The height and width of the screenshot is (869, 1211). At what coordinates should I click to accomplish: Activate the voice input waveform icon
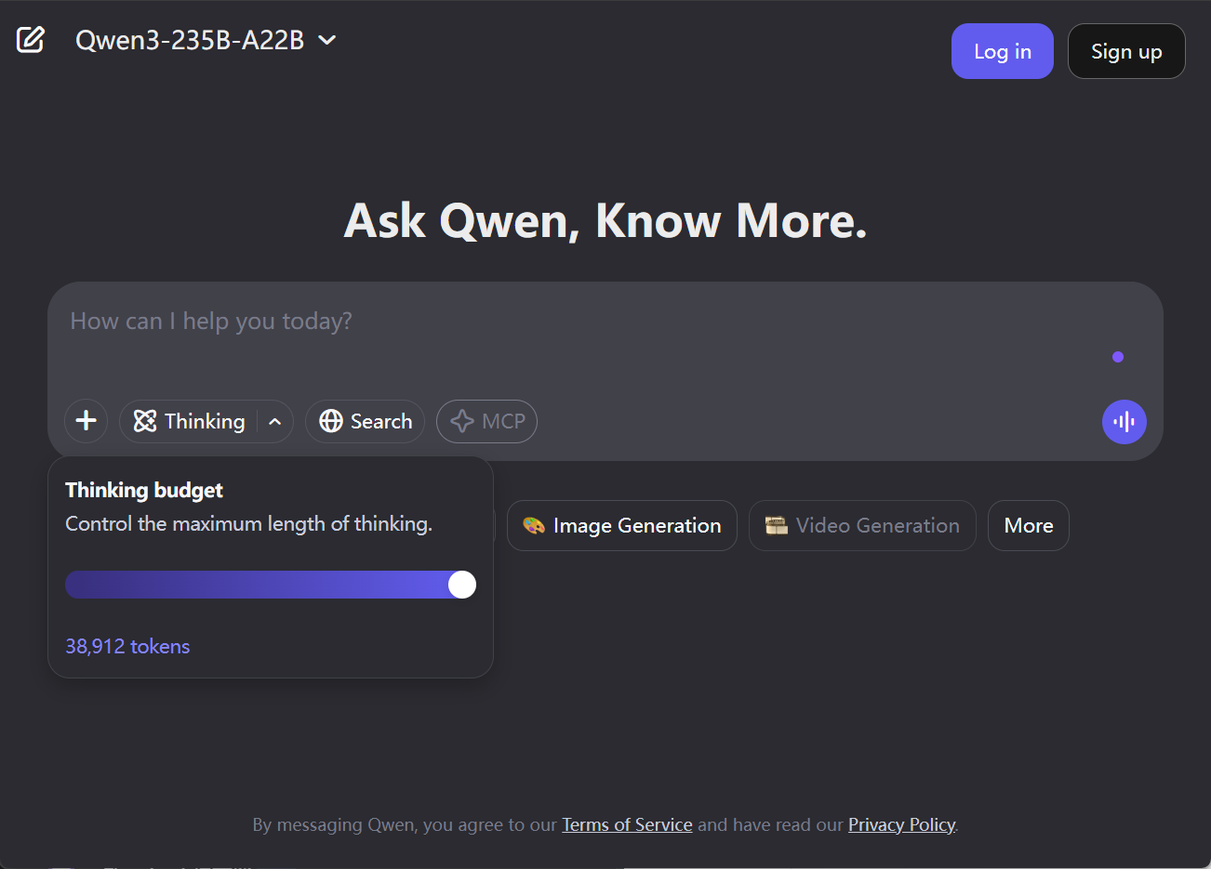[1124, 422]
